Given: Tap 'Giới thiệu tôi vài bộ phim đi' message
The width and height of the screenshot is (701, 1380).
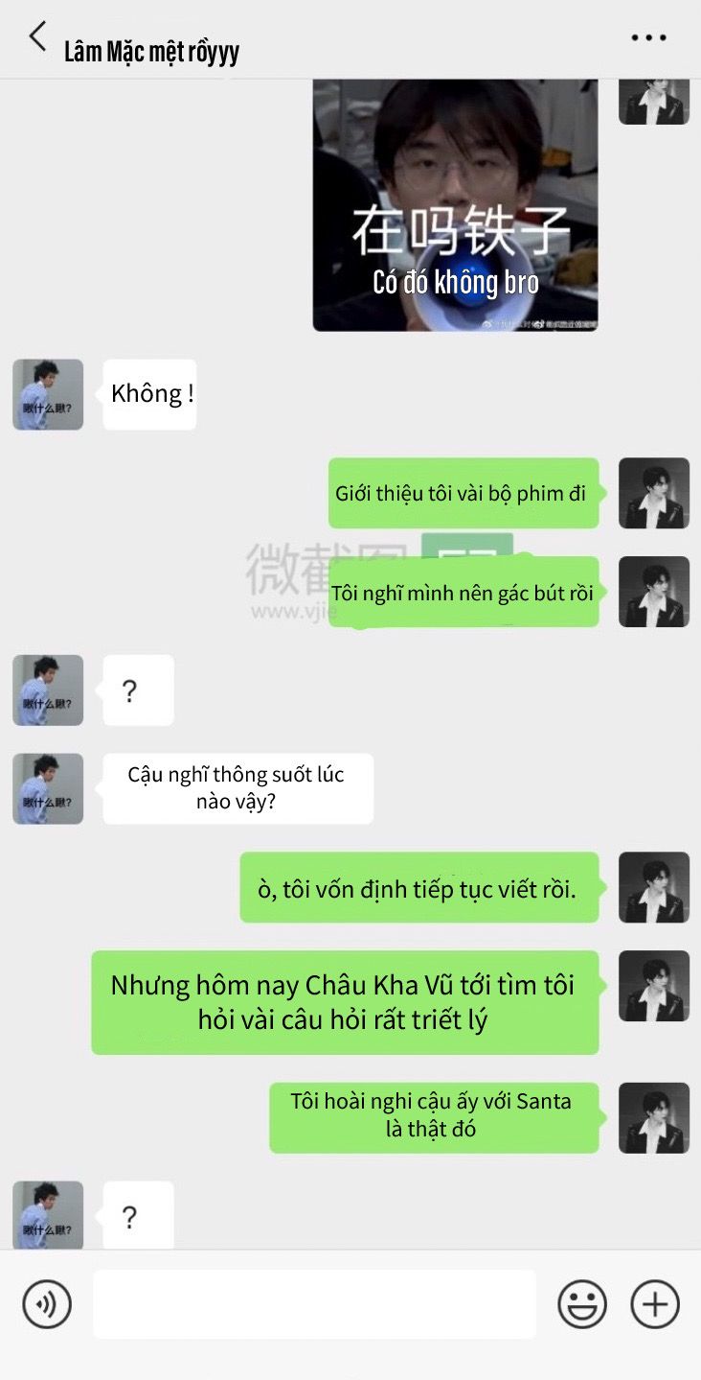Looking at the screenshot, I should coord(464,493).
